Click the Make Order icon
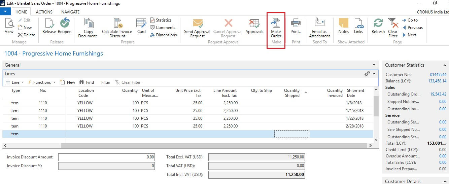449x184 pixels. point(276,24)
